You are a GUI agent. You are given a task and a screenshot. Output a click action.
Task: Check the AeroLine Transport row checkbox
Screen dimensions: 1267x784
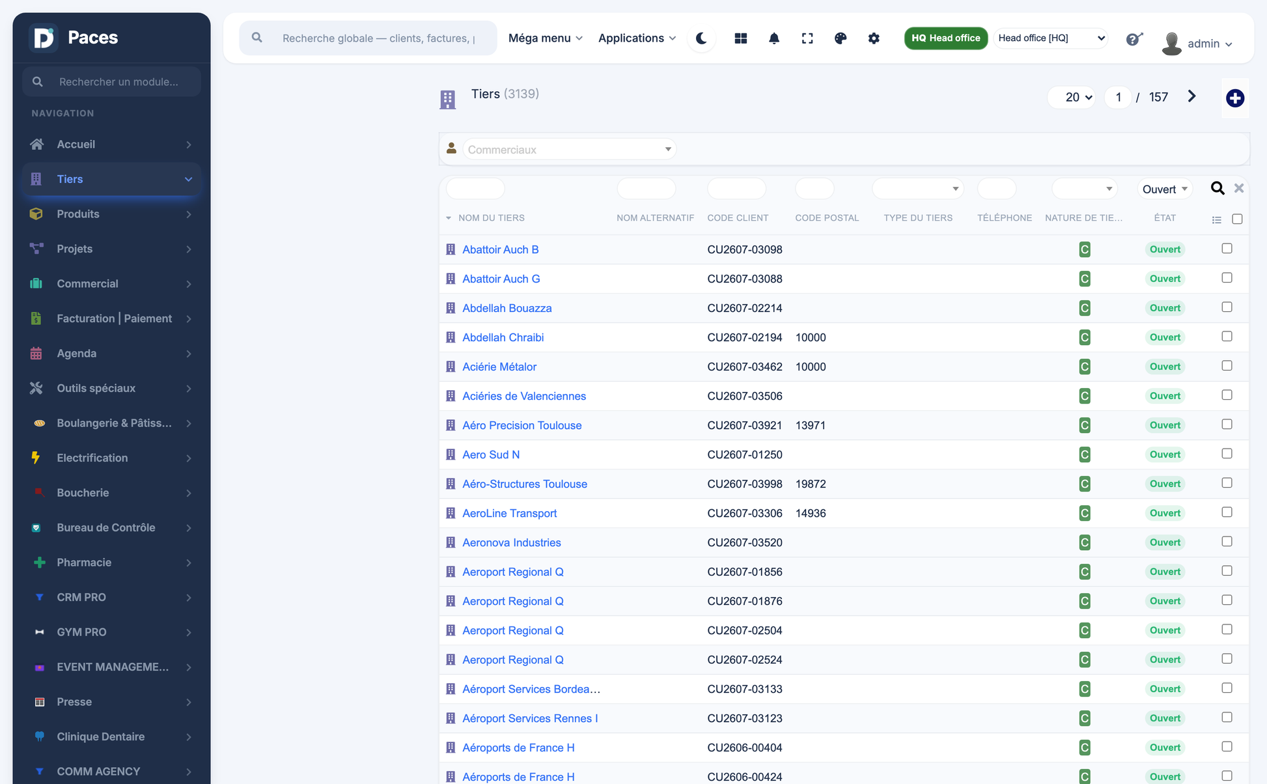point(1227,512)
